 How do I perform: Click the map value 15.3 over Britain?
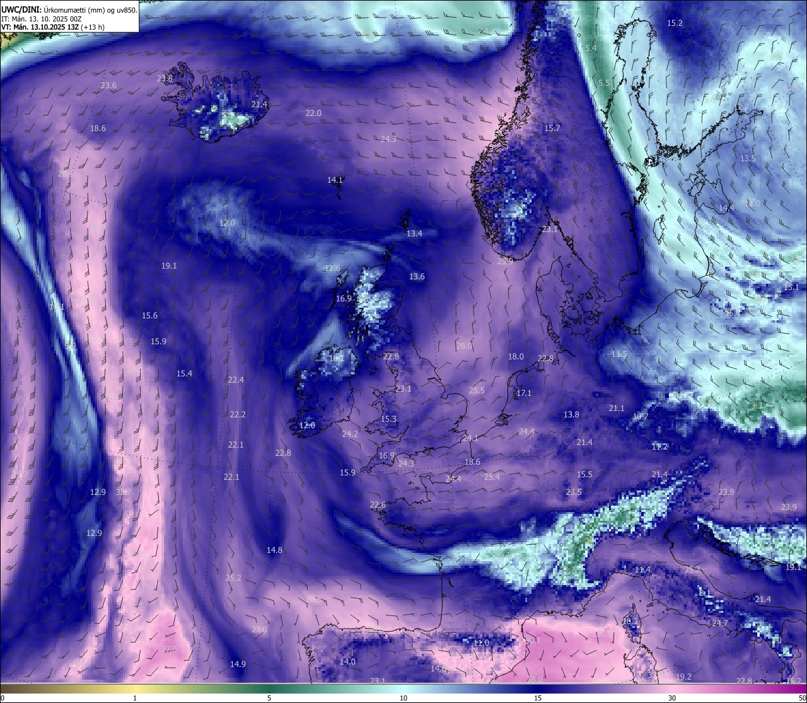pos(388,419)
